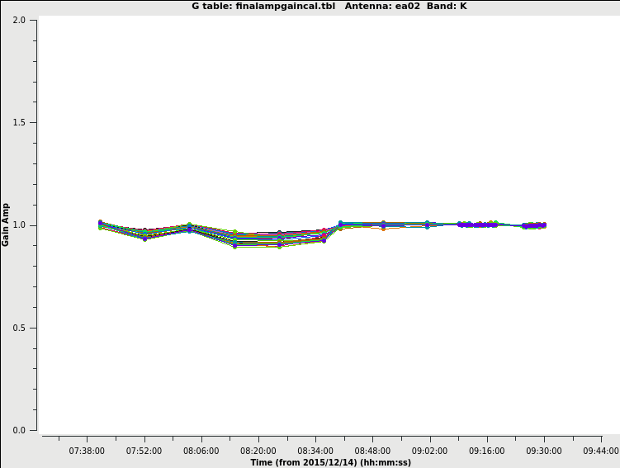Image resolution: width=620 pixels, height=468 pixels.
Task: Click y-axis tick label 2.0
Action: coord(19,20)
